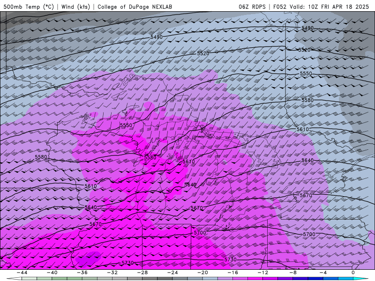Click the westernmost 5580 contour label
The width and height of the screenshot is (375, 281).
41,157
